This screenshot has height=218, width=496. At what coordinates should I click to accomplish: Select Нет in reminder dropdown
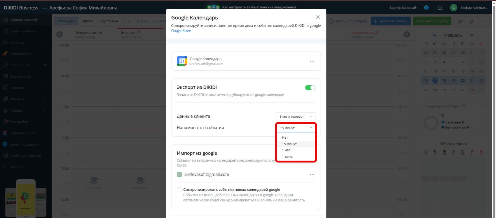coord(285,137)
